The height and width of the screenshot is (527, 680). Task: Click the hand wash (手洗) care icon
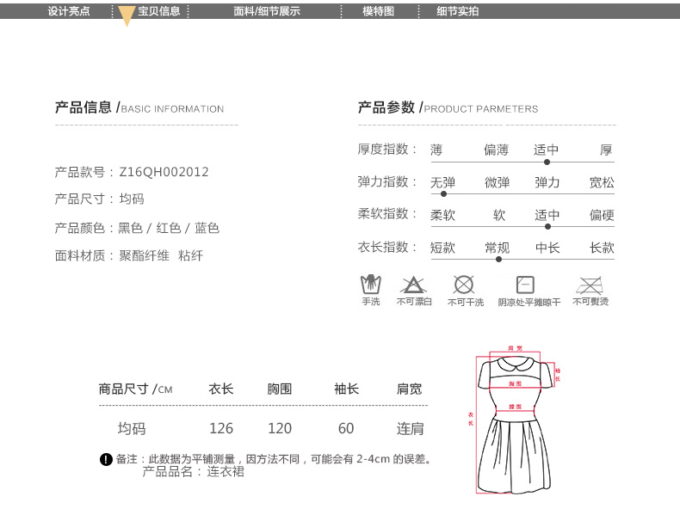click(x=370, y=285)
